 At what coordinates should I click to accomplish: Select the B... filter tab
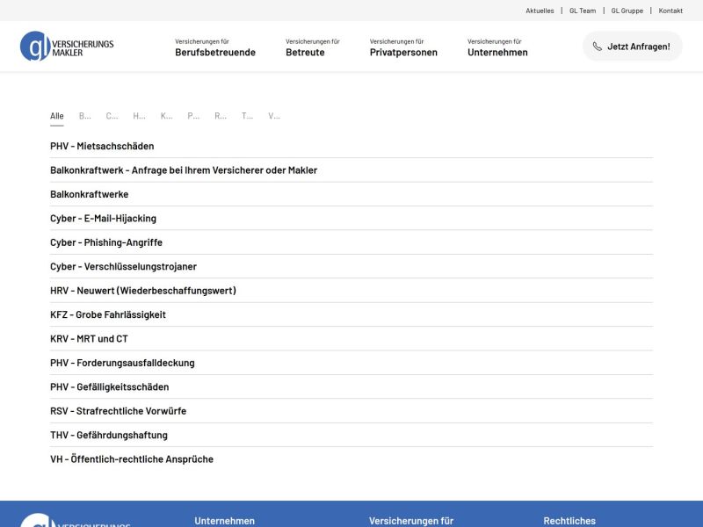click(x=84, y=116)
